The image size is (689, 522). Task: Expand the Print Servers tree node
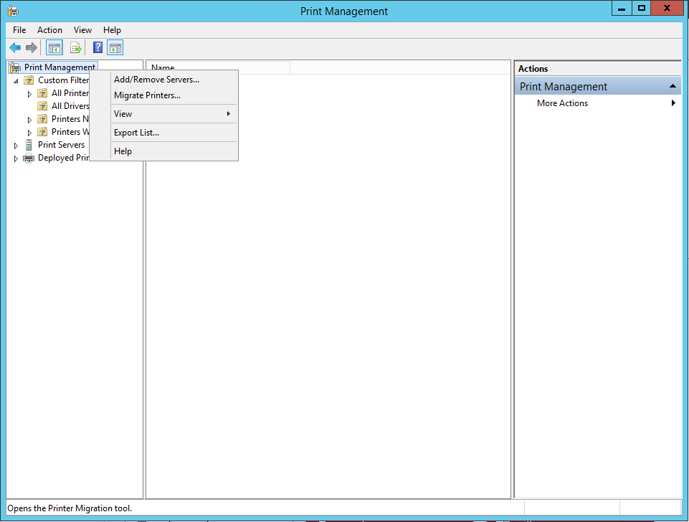point(16,146)
